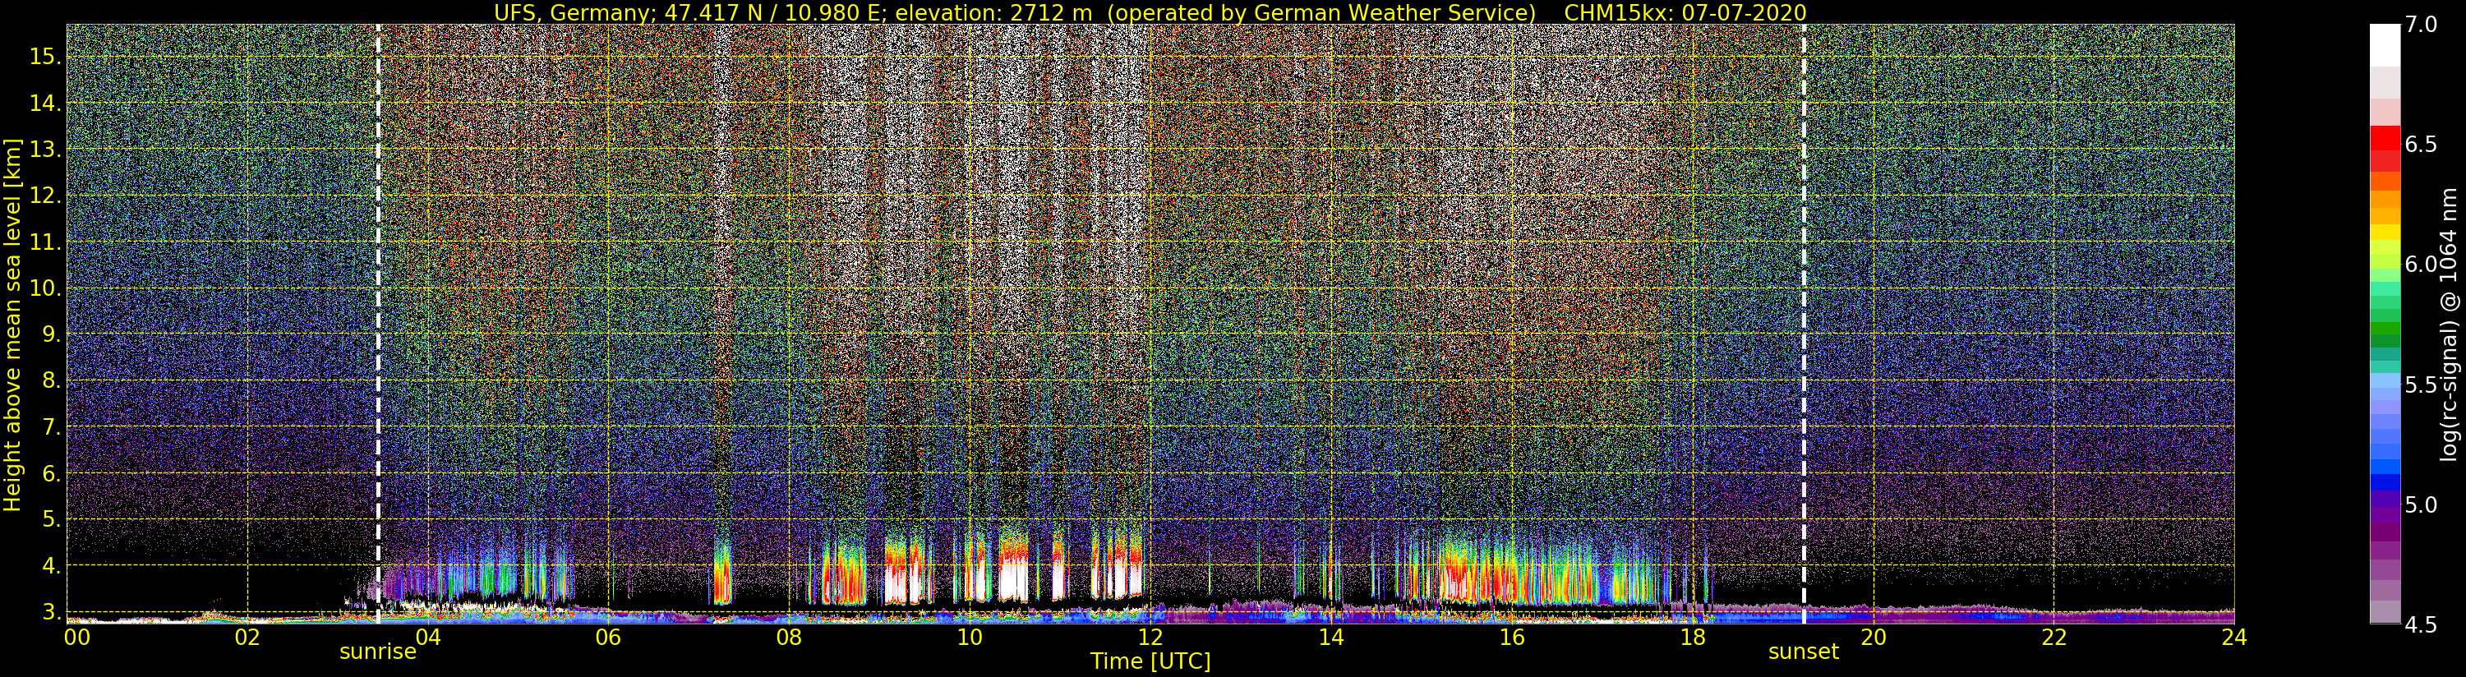
Task: Click the x-axis tick label '12'
Action: pos(1150,638)
